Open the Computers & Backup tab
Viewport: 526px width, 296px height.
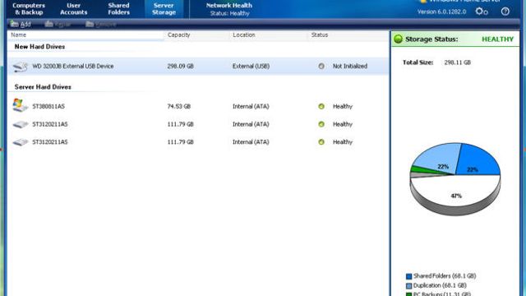pos(29,9)
